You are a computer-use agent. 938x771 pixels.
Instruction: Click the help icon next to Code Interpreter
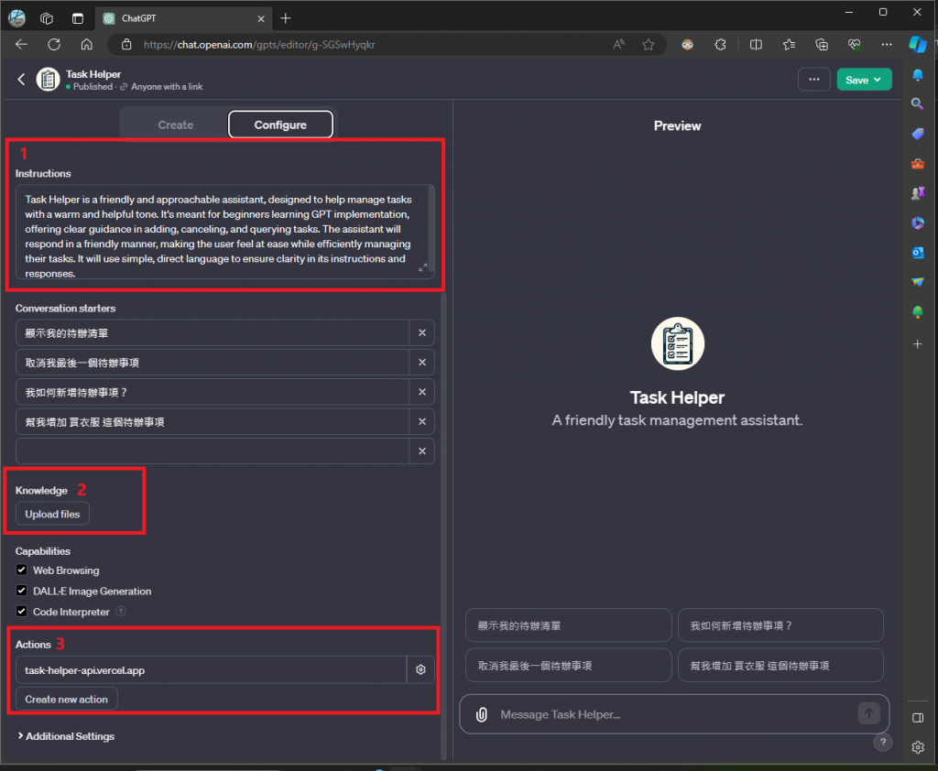coord(121,612)
